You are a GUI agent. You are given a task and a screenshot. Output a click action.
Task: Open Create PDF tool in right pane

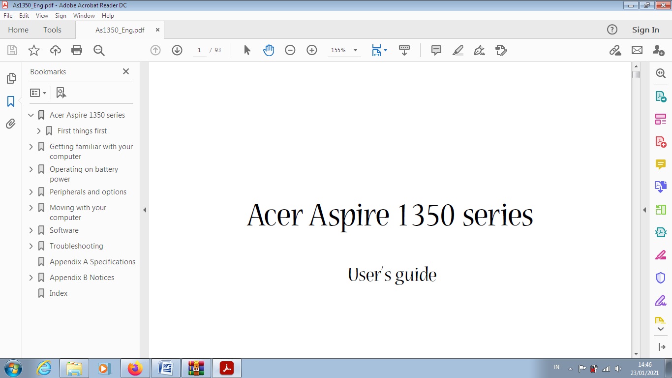[661, 142]
